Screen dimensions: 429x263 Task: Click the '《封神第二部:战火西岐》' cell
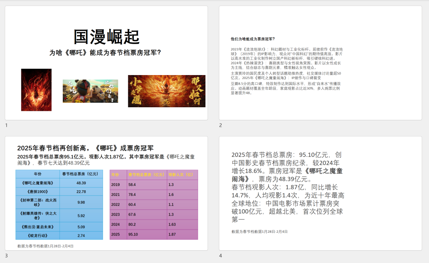click(x=38, y=203)
